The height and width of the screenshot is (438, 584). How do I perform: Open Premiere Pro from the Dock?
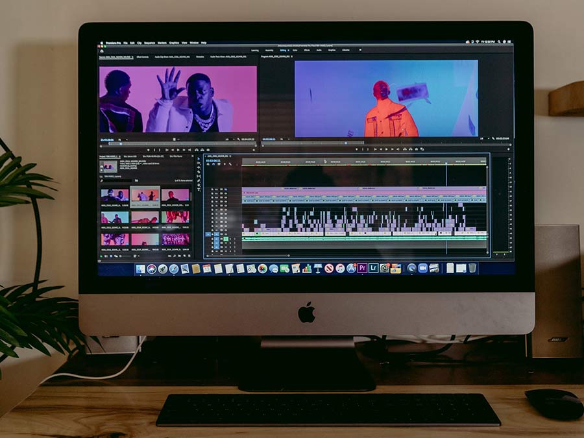click(362, 268)
